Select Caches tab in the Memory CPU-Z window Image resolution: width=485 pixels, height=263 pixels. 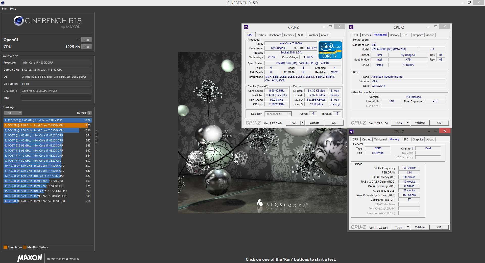click(367, 139)
